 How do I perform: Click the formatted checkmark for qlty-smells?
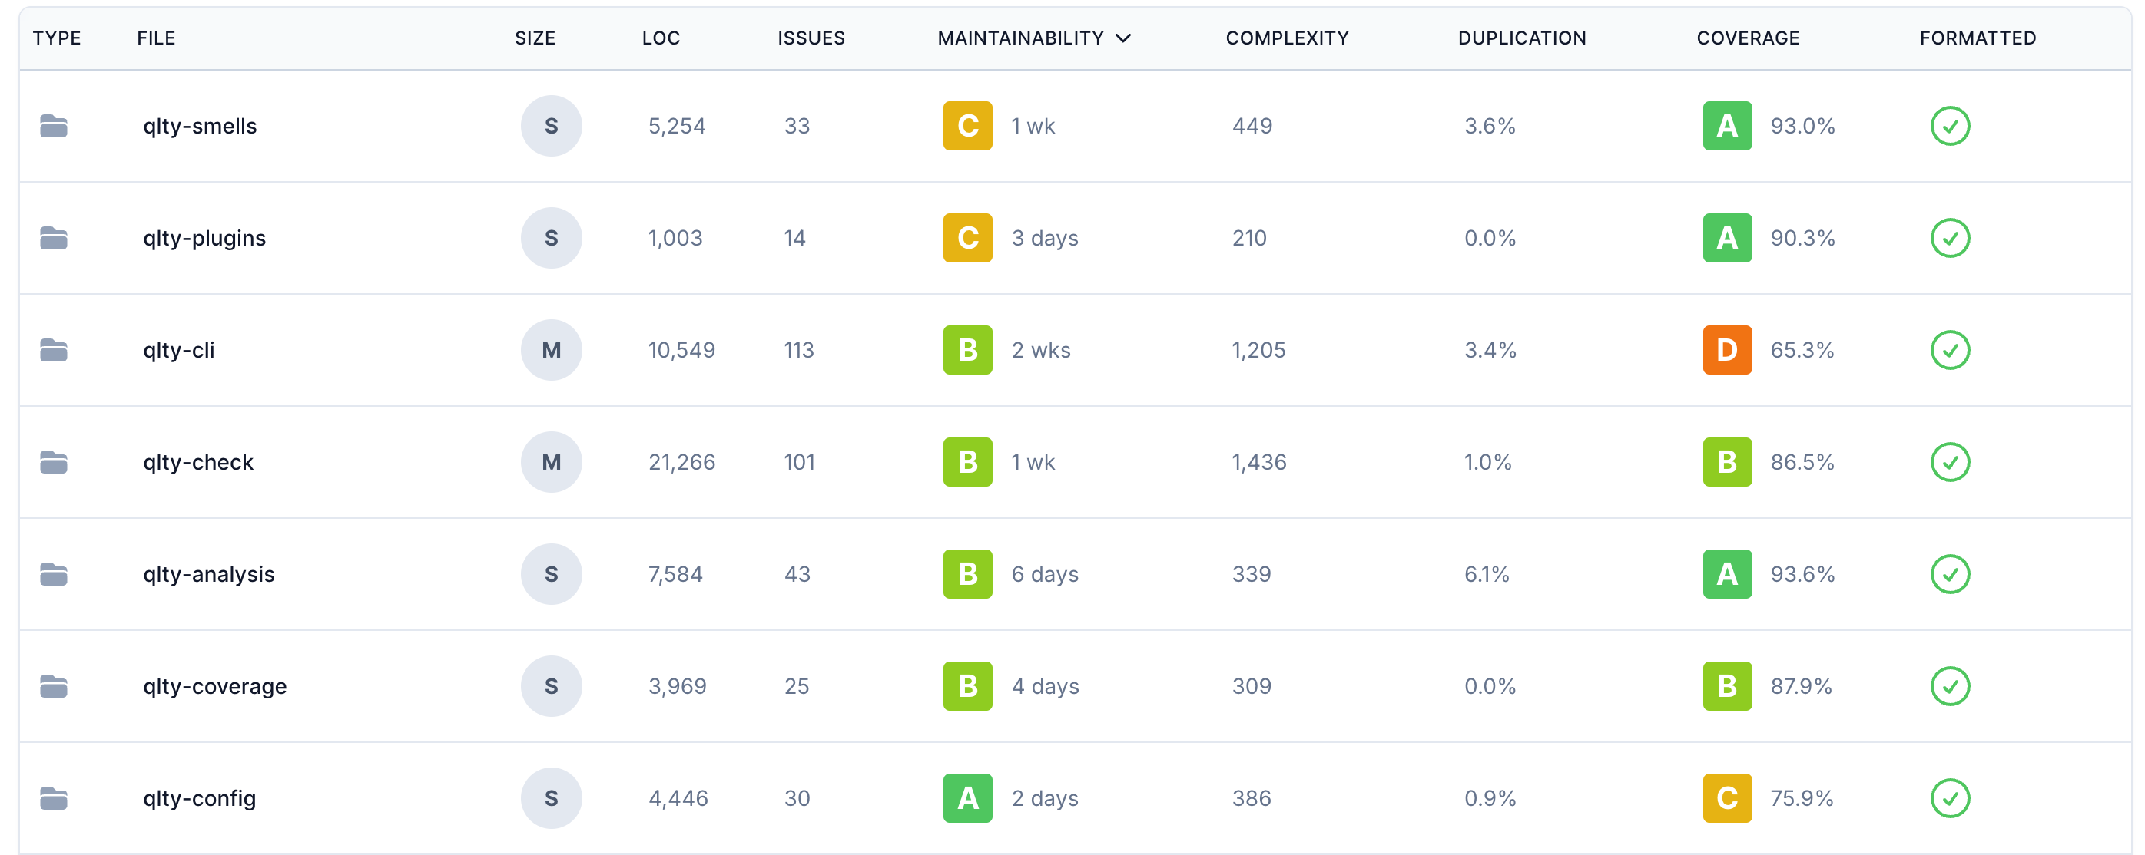[1948, 127]
